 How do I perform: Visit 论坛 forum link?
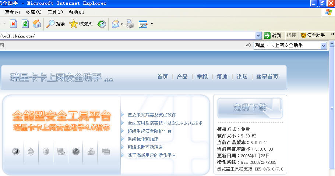coord(242,76)
